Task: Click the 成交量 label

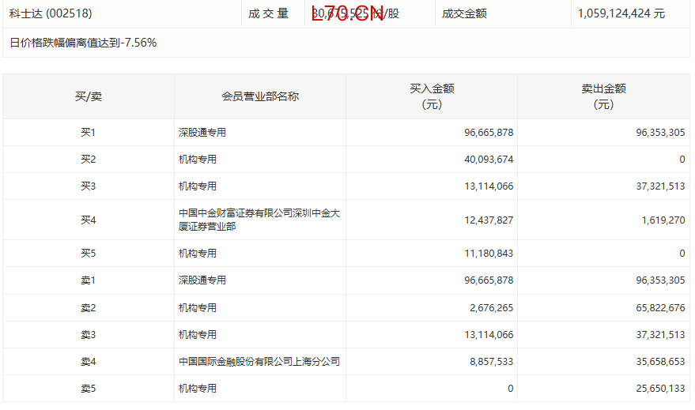Action: pos(268,13)
